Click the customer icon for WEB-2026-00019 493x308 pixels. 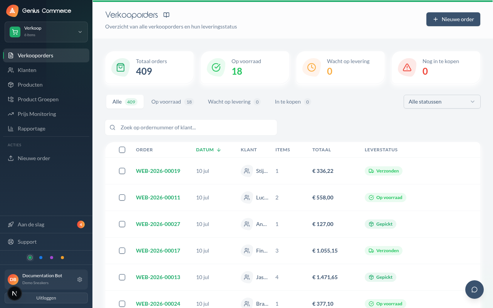coord(247,171)
